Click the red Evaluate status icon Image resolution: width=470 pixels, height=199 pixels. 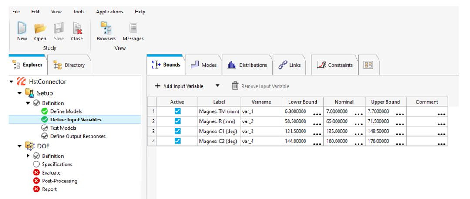coord(37,173)
